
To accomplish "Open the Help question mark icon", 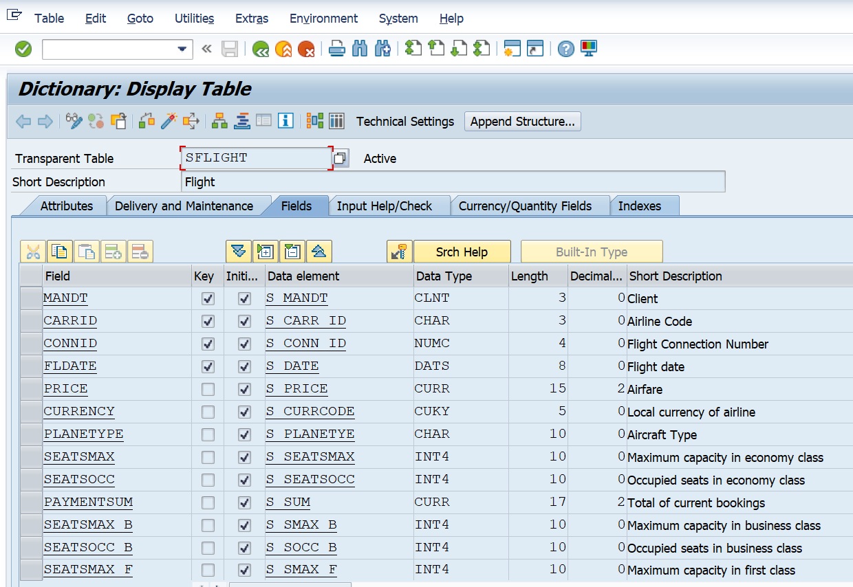I will (x=566, y=49).
